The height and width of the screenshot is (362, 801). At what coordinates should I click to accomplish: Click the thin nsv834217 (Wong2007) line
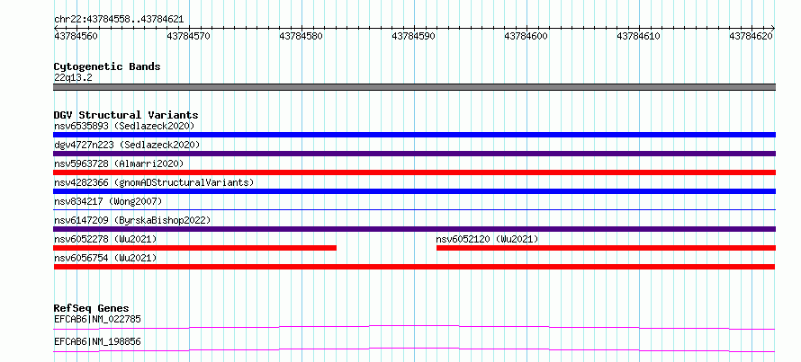tap(414, 209)
